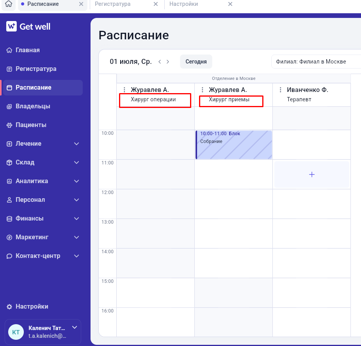Open the options menu for Хирург операции column
The width and height of the screenshot is (361, 346).
click(x=124, y=90)
